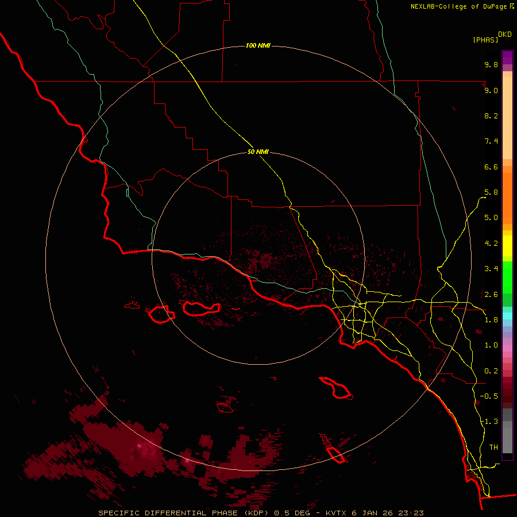Pick the light peach color bar segment
The height and width of the screenshot is (517, 517).
[507, 118]
